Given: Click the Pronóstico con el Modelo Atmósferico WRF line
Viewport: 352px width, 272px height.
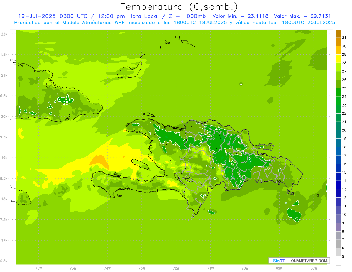Looking at the screenshot, I should pos(175,23).
